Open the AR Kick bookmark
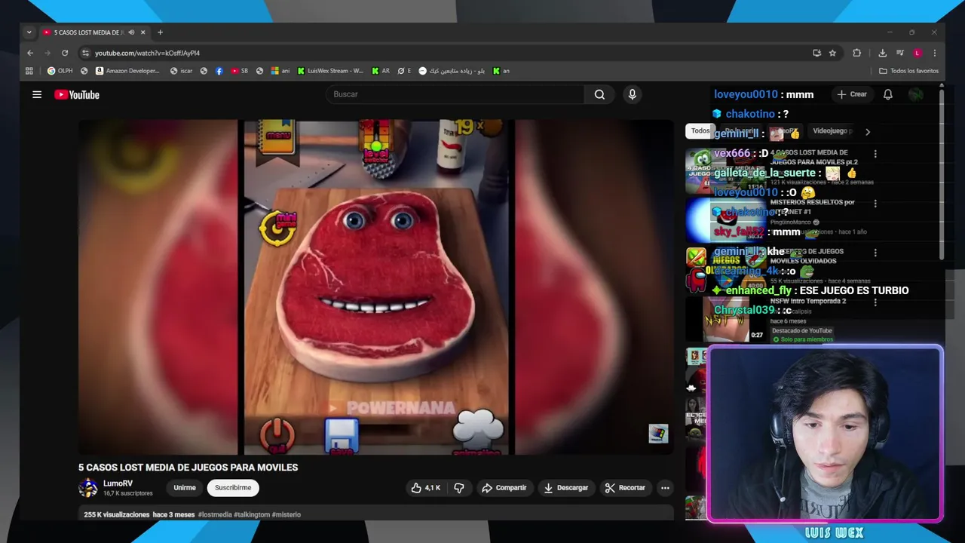The image size is (965, 543). (x=381, y=71)
